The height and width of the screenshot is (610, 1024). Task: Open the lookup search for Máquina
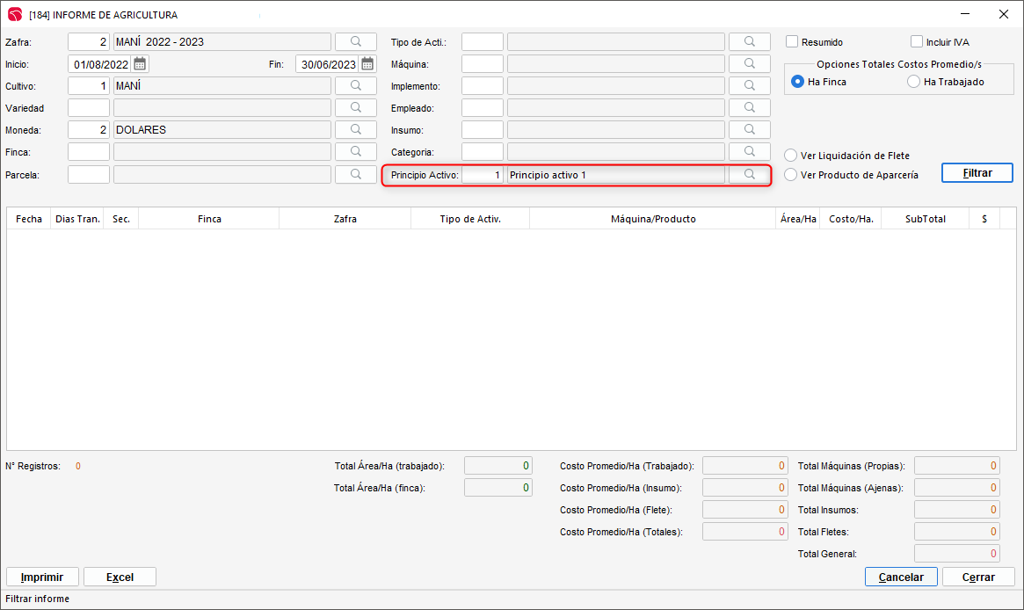[x=749, y=64]
